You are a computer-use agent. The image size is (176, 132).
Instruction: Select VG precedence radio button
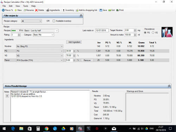153,33
